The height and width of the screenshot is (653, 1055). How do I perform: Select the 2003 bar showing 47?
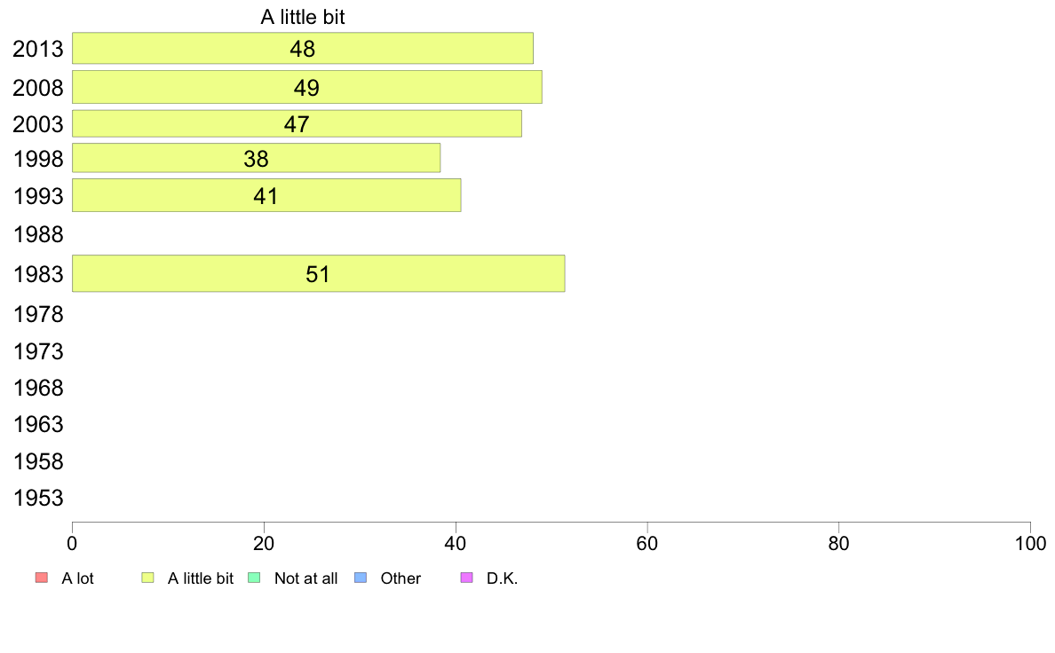tap(297, 123)
